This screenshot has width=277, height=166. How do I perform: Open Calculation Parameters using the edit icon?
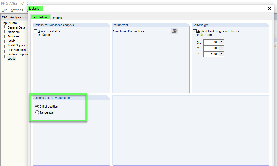[174, 31]
